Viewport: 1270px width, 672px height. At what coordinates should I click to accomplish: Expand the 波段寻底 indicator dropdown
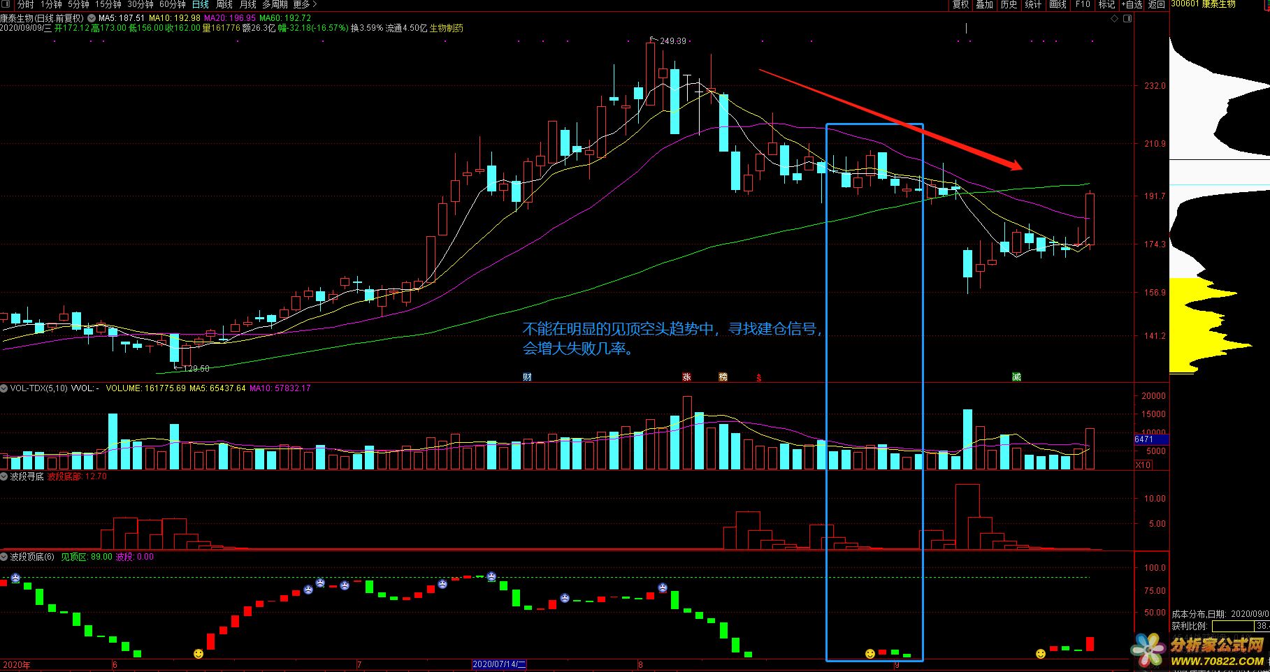point(4,476)
